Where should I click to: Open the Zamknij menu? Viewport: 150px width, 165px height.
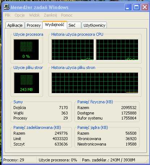click(50, 15)
